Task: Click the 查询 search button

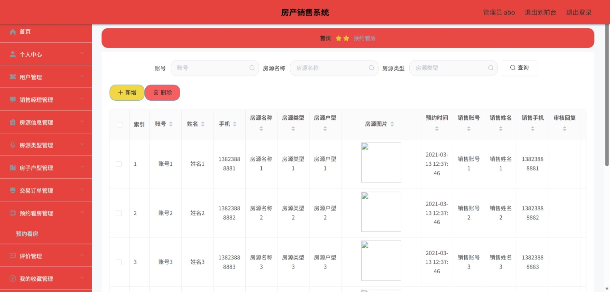Action: 519,68
